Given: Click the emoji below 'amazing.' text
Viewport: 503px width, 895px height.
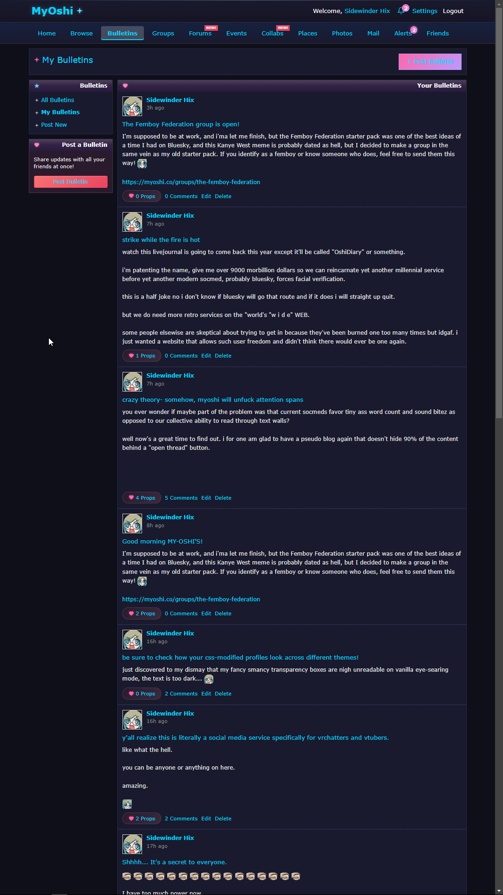Looking at the screenshot, I should tap(127, 804).
